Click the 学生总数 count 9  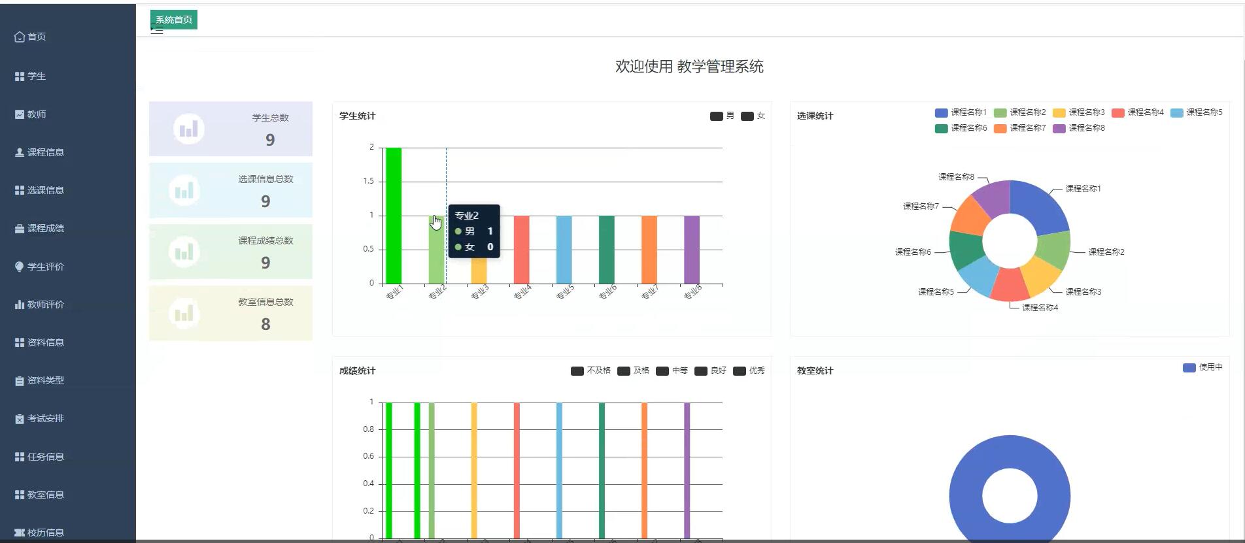[x=270, y=140]
